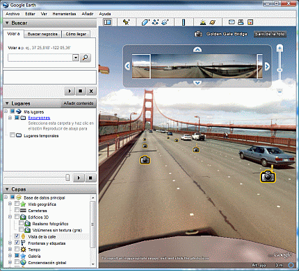Select the Add Polygon tool icon
The image size is (299, 271).
pyautogui.click(x=145, y=22)
